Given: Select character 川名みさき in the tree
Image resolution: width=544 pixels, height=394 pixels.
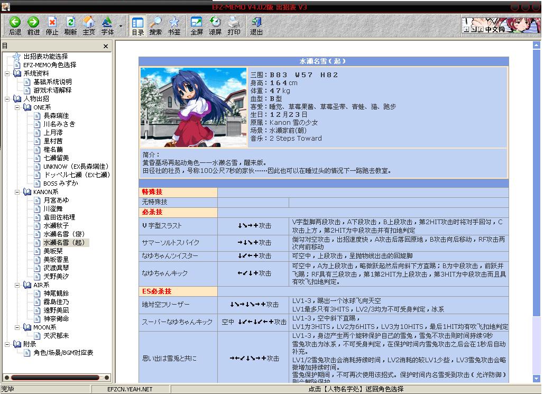Looking at the screenshot, I should tap(59, 124).
